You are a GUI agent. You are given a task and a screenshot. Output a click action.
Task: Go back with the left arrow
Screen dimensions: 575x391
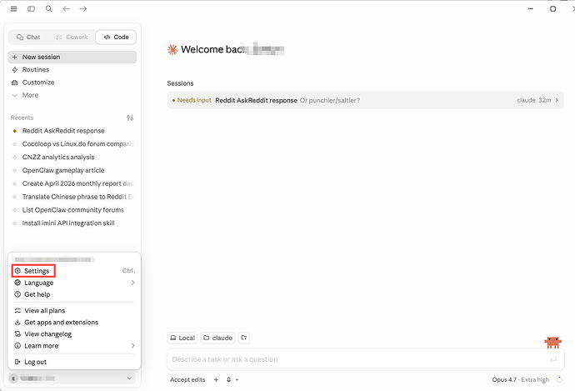(67, 9)
